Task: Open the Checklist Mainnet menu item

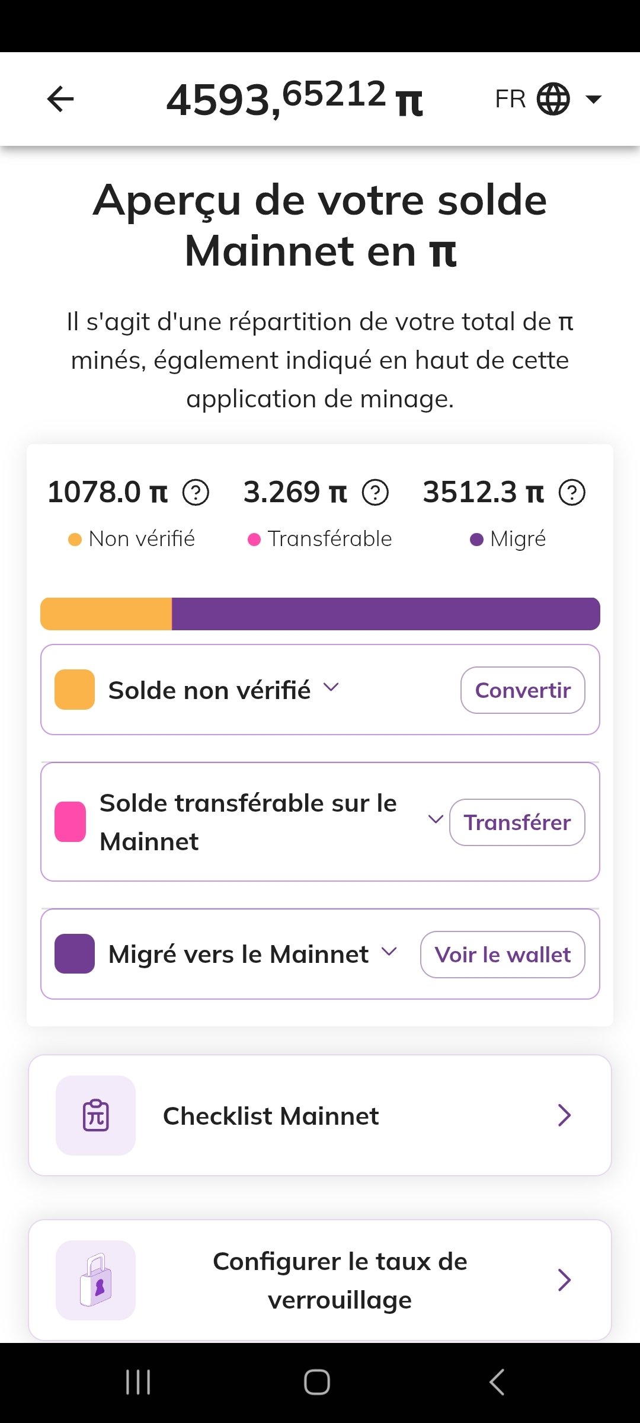Action: pos(320,1115)
